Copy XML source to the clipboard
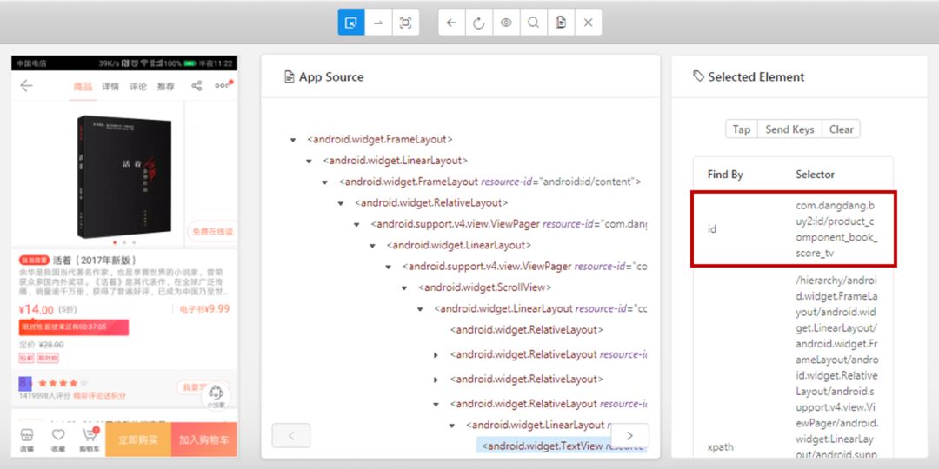The width and height of the screenshot is (939, 469). point(561,23)
